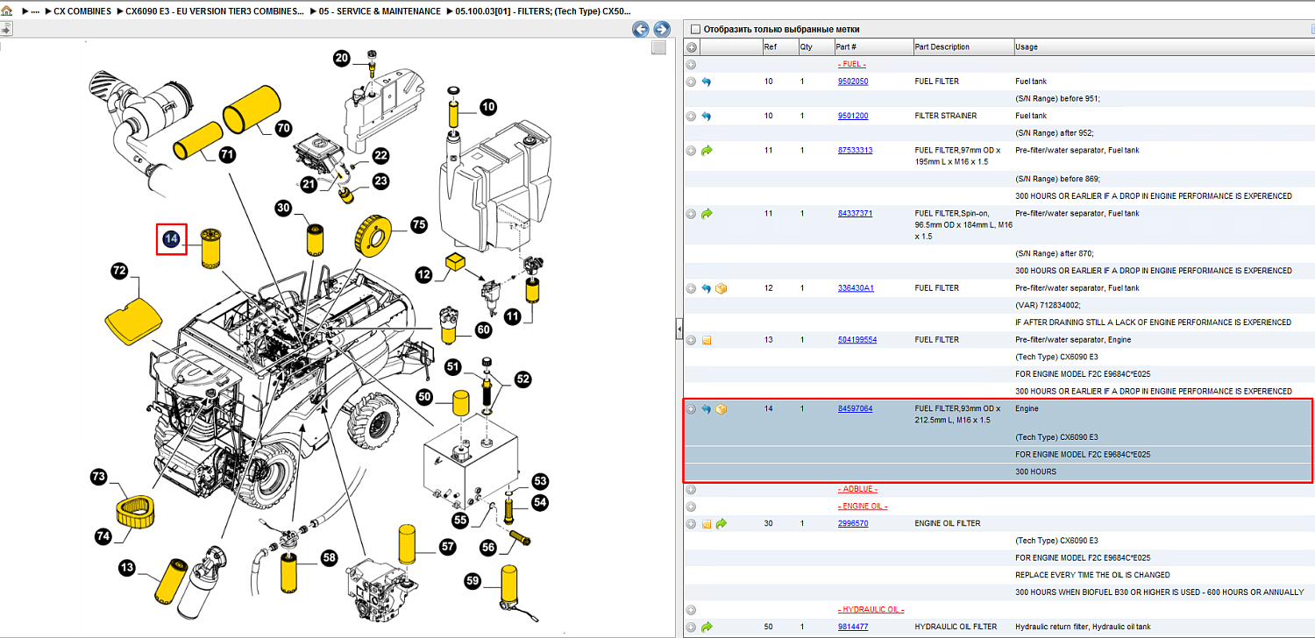The height and width of the screenshot is (638, 1315).
Task: Click the blue forward arrow button
Action: (x=662, y=29)
